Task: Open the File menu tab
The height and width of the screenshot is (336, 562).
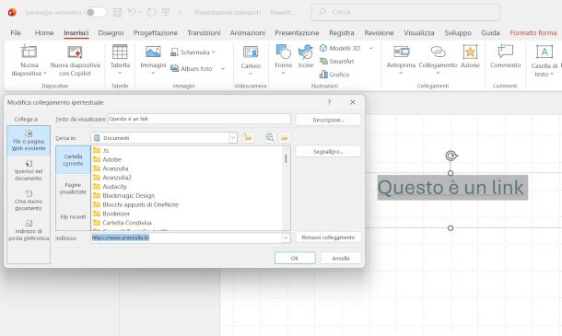Action: click(x=16, y=33)
